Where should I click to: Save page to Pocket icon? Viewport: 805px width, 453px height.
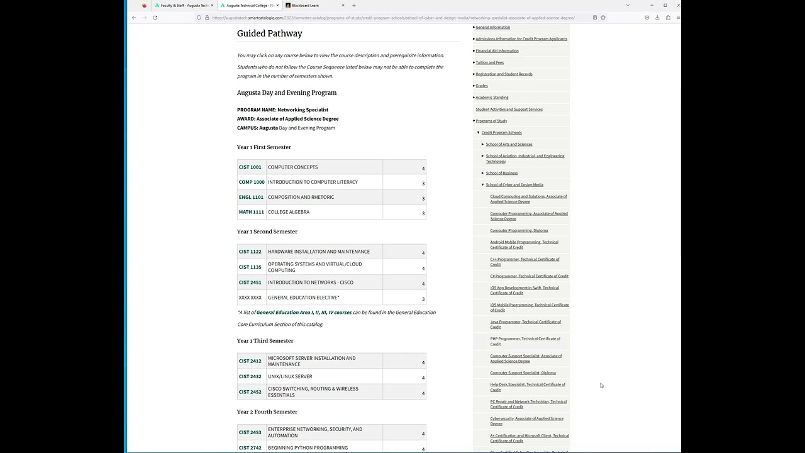click(x=647, y=18)
